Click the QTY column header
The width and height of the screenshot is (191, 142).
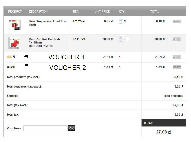tap(122, 11)
